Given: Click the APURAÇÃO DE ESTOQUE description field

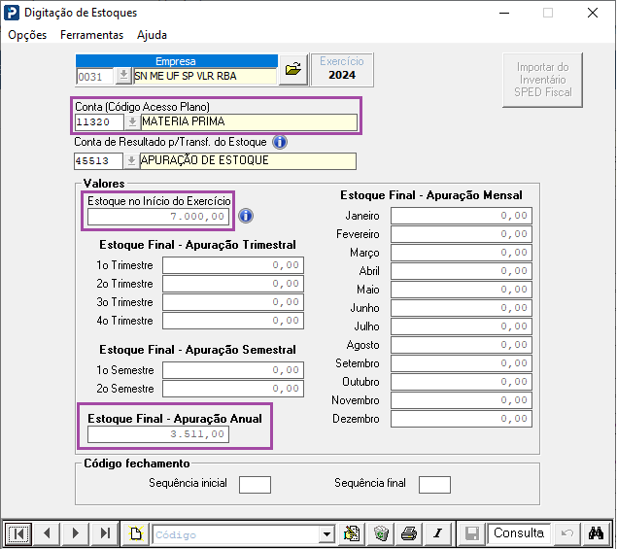Looking at the screenshot, I should pos(248,161).
